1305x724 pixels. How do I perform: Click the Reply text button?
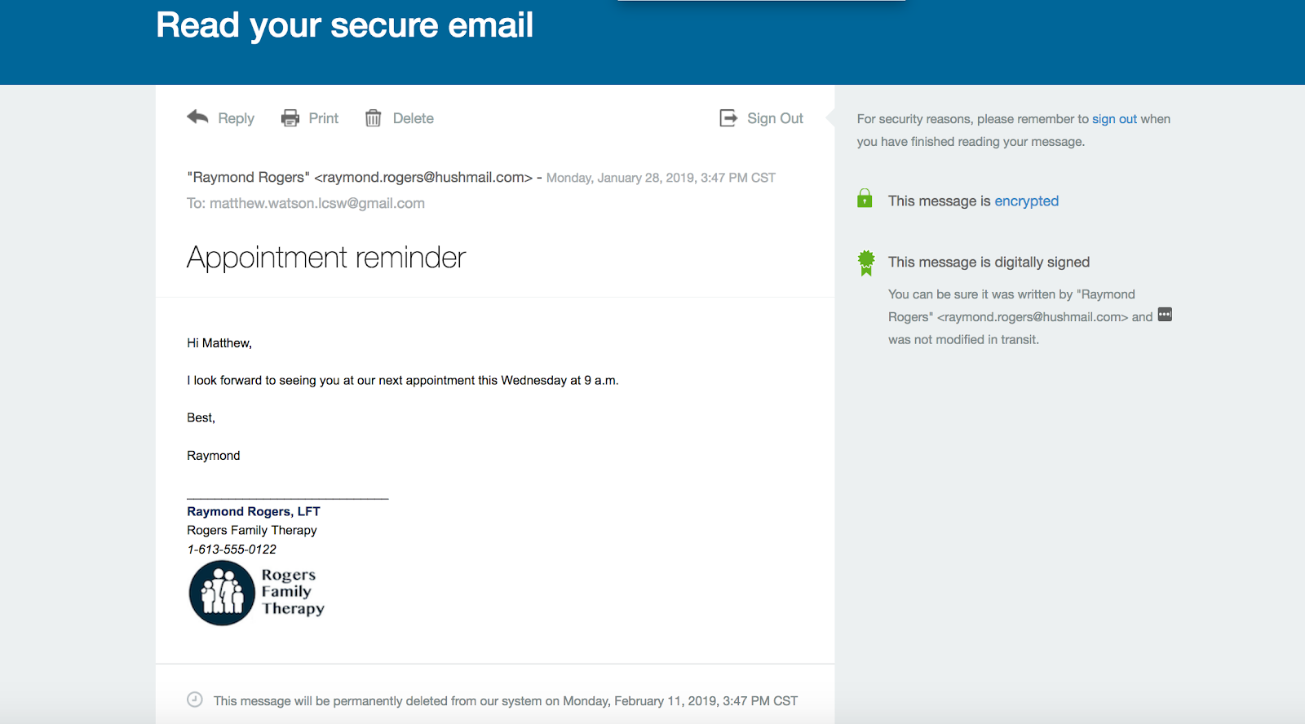point(236,118)
